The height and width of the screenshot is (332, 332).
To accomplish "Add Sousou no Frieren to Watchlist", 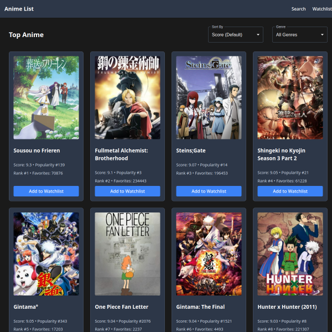I will point(46,191).
